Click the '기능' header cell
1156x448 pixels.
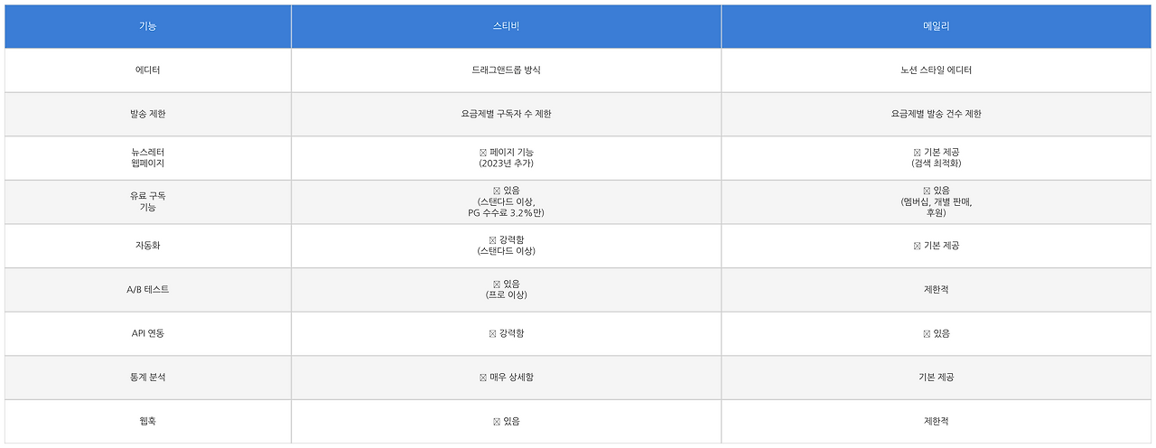pos(148,26)
